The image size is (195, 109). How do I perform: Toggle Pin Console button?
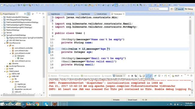pyautogui.click(x=155, y=76)
